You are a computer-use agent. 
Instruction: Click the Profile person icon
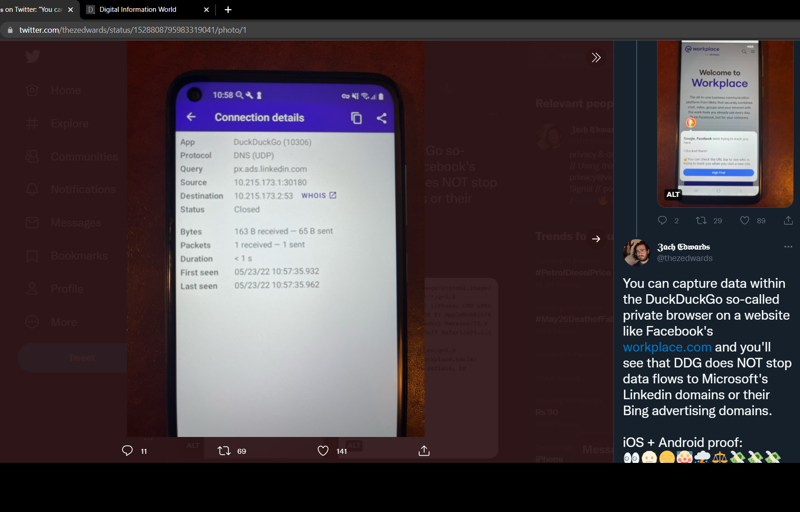(x=32, y=289)
